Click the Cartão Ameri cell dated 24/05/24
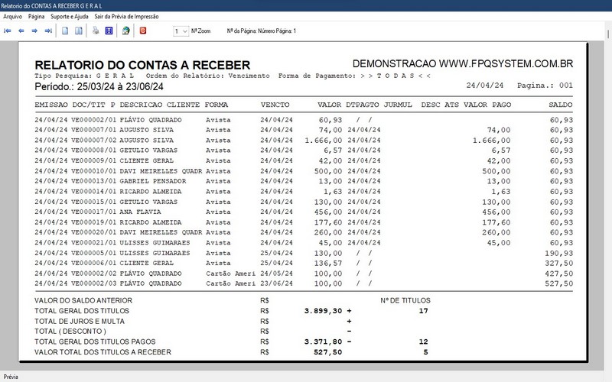The width and height of the screenshot is (612, 382). coord(231,274)
